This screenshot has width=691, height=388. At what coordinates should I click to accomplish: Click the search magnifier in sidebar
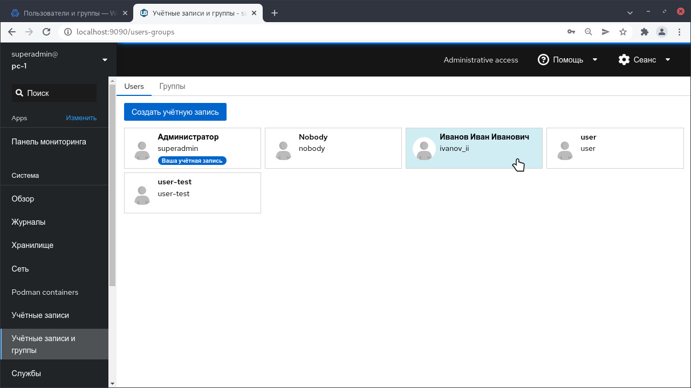click(19, 93)
